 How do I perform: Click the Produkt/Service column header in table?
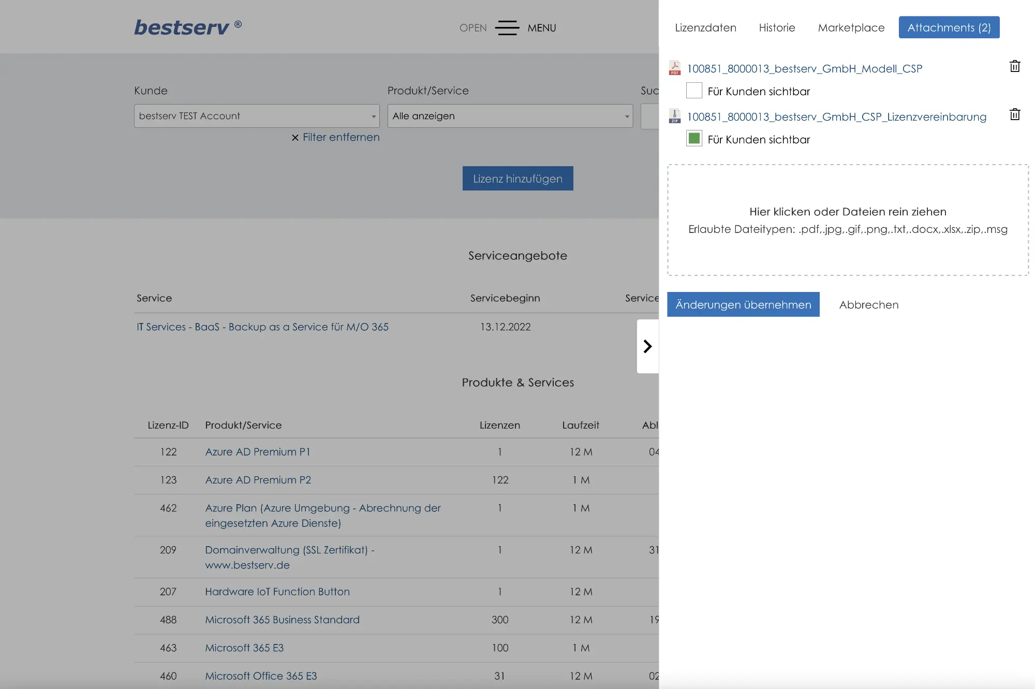tap(243, 425)
